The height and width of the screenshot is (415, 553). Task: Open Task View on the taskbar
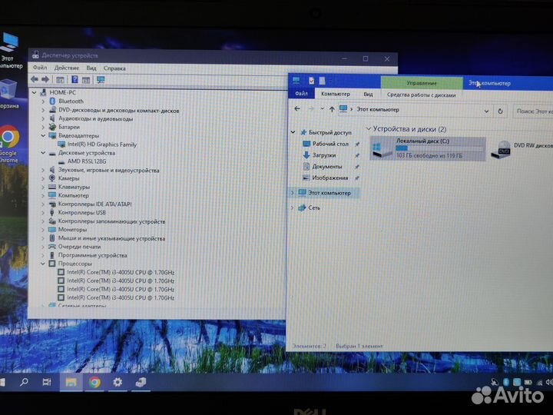[47, 382]
